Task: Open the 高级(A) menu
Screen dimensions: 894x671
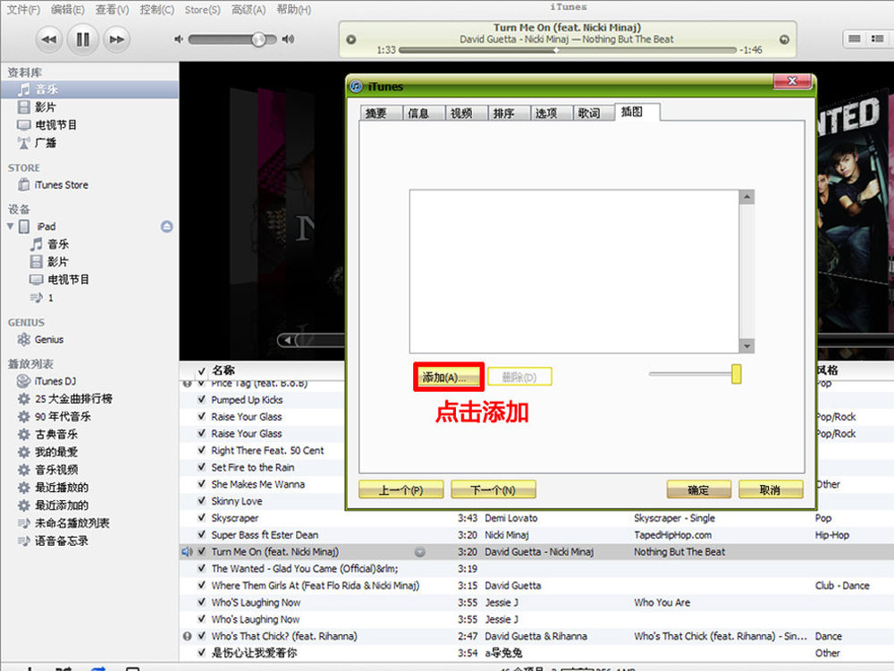Action: coord(249,10)
